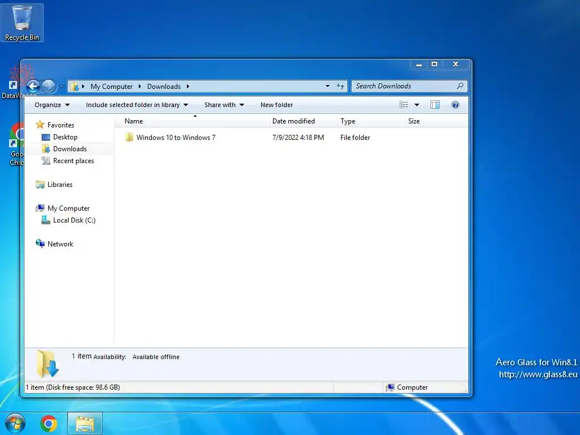
Task: Click the Desktop monitor icon in sidebar
Action: [46, 137]
